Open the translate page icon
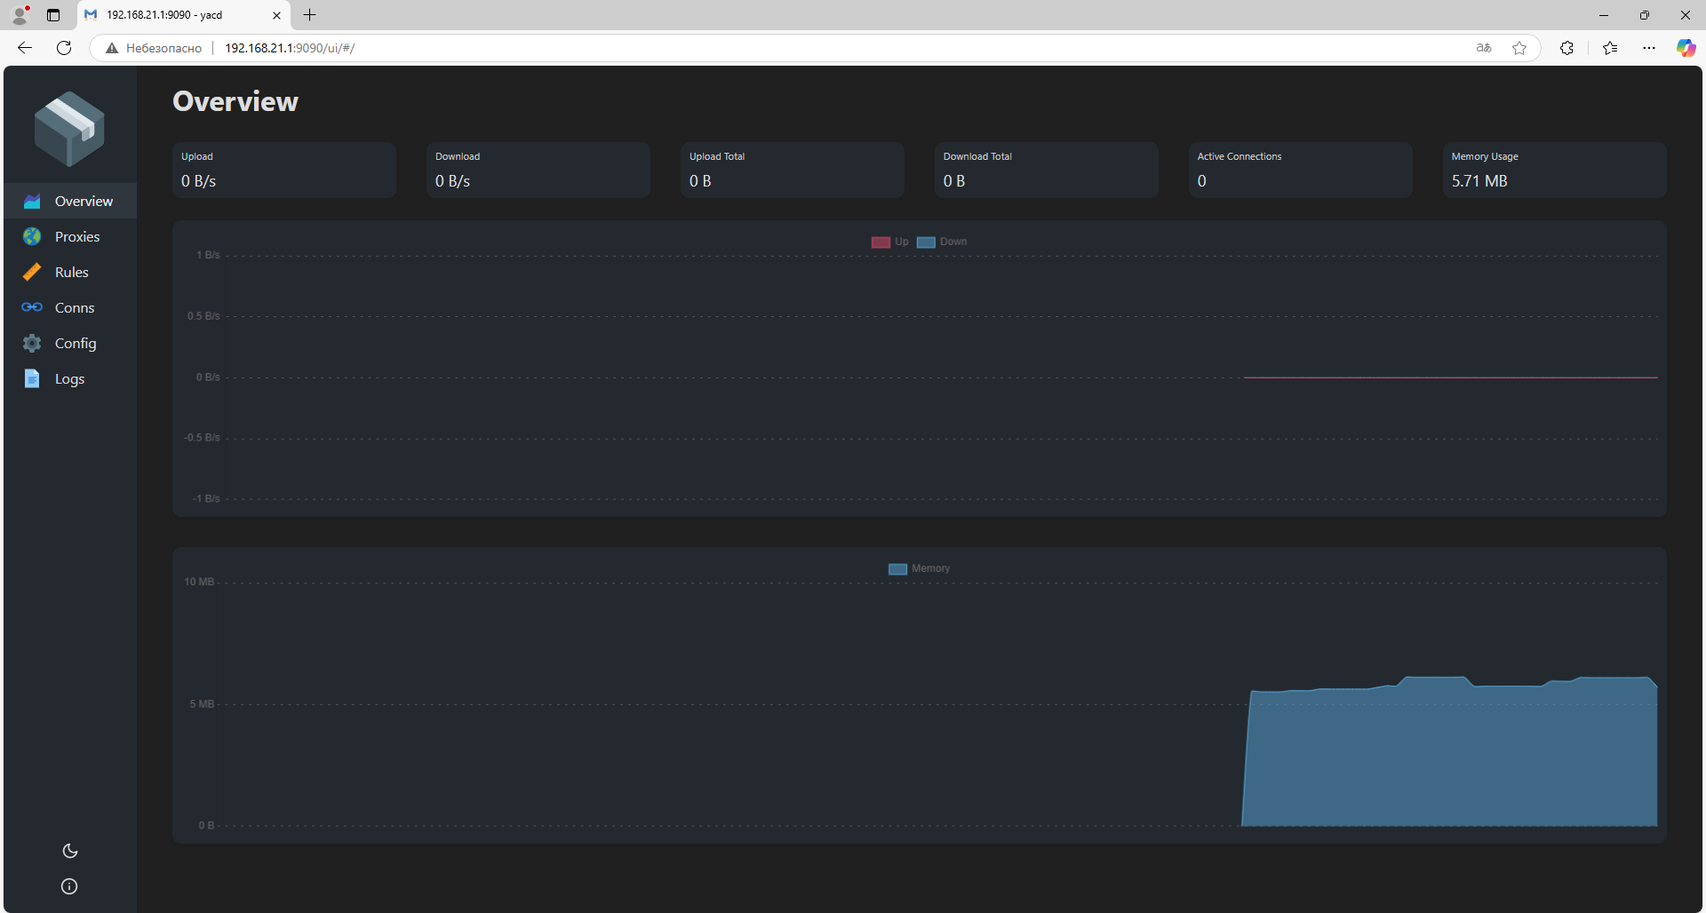The width and height of the screenshot is (1706, 913). point(1484,48)
